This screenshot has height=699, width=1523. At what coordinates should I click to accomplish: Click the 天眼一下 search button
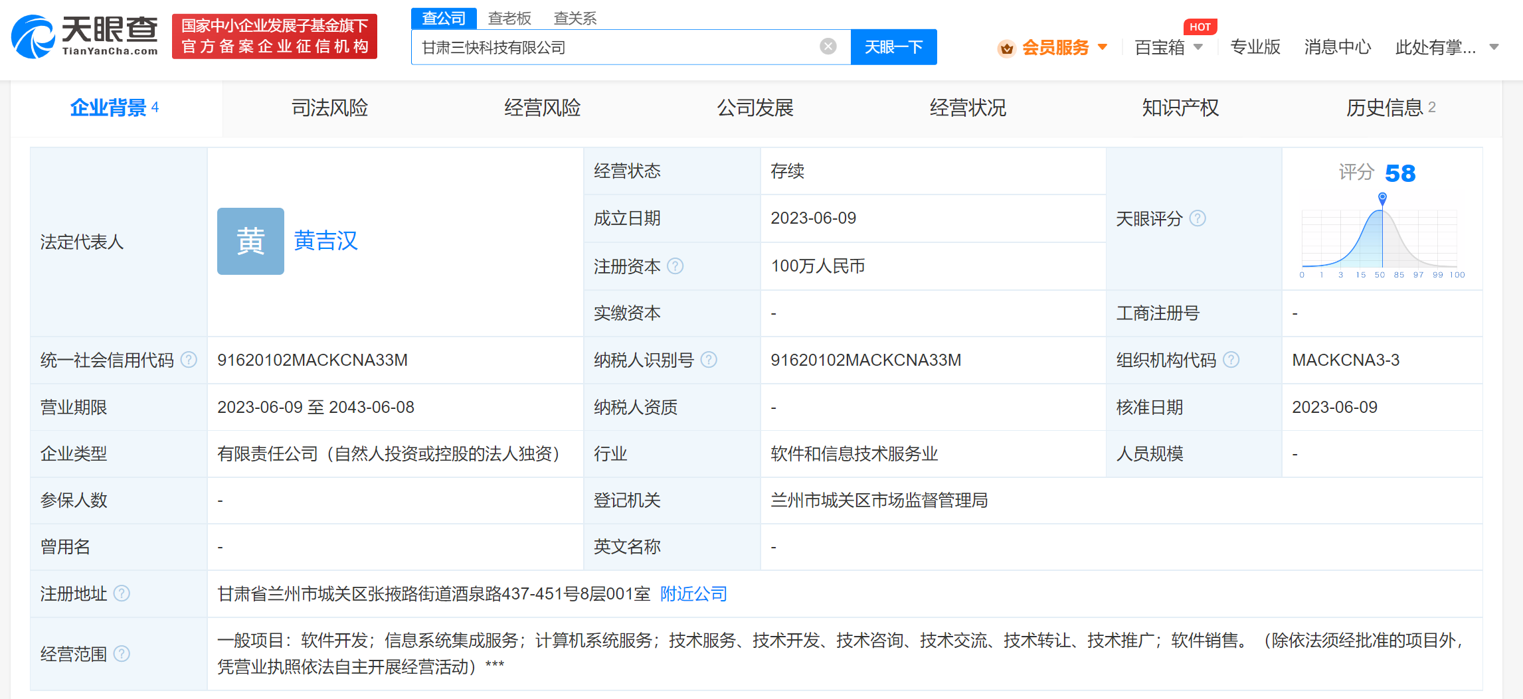click(x=893, y=46)
